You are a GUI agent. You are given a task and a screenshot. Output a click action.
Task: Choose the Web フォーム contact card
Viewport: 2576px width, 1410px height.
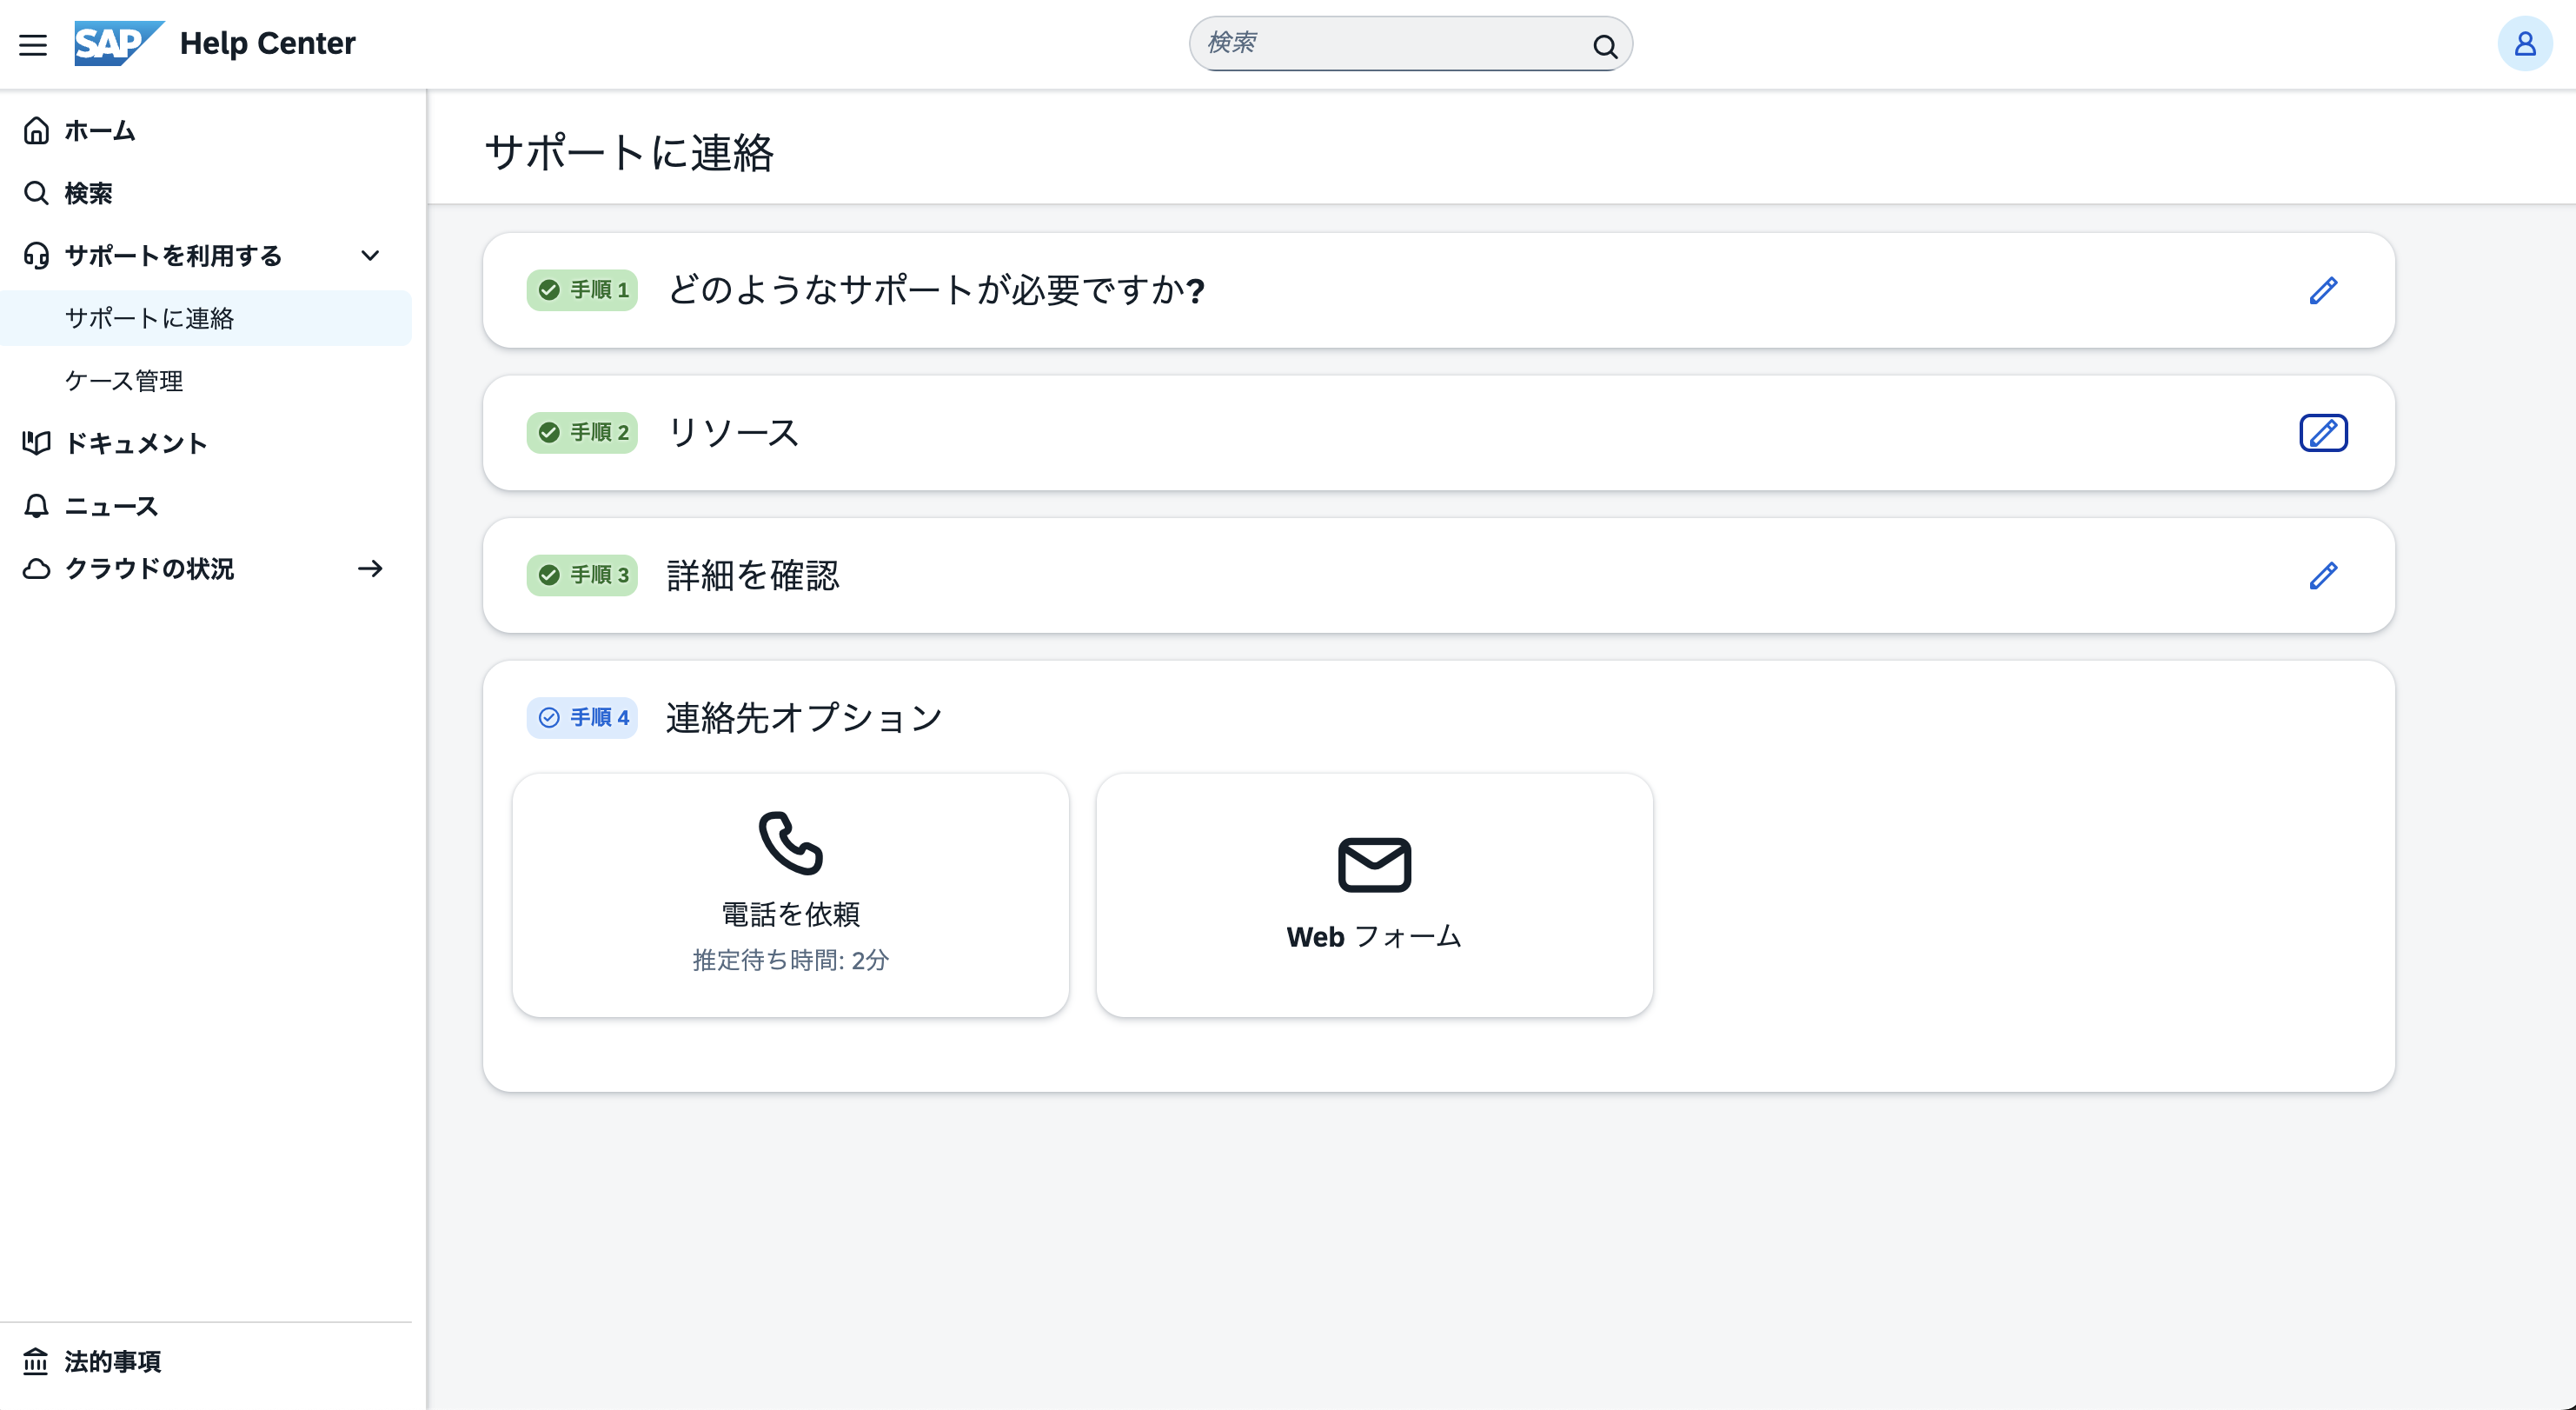click(x=1373, y=894)
